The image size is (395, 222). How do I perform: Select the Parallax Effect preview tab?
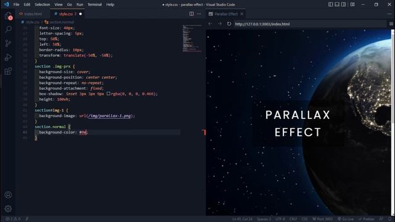226,14
